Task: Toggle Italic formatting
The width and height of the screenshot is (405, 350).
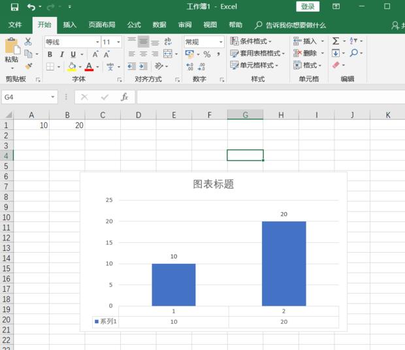Action: click(61, 54)
